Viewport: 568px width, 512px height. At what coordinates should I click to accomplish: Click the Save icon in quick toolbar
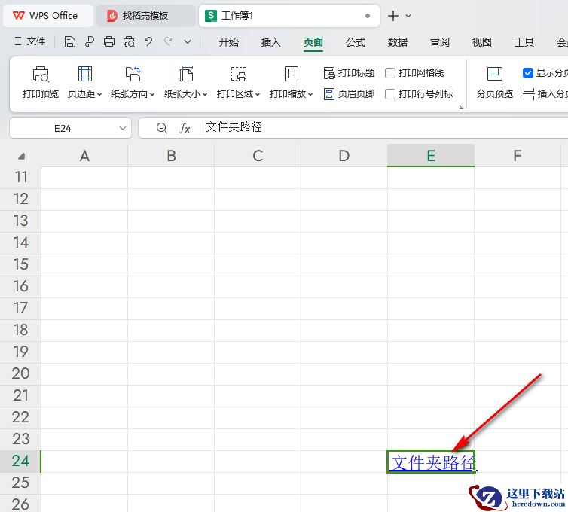point(70,42)
